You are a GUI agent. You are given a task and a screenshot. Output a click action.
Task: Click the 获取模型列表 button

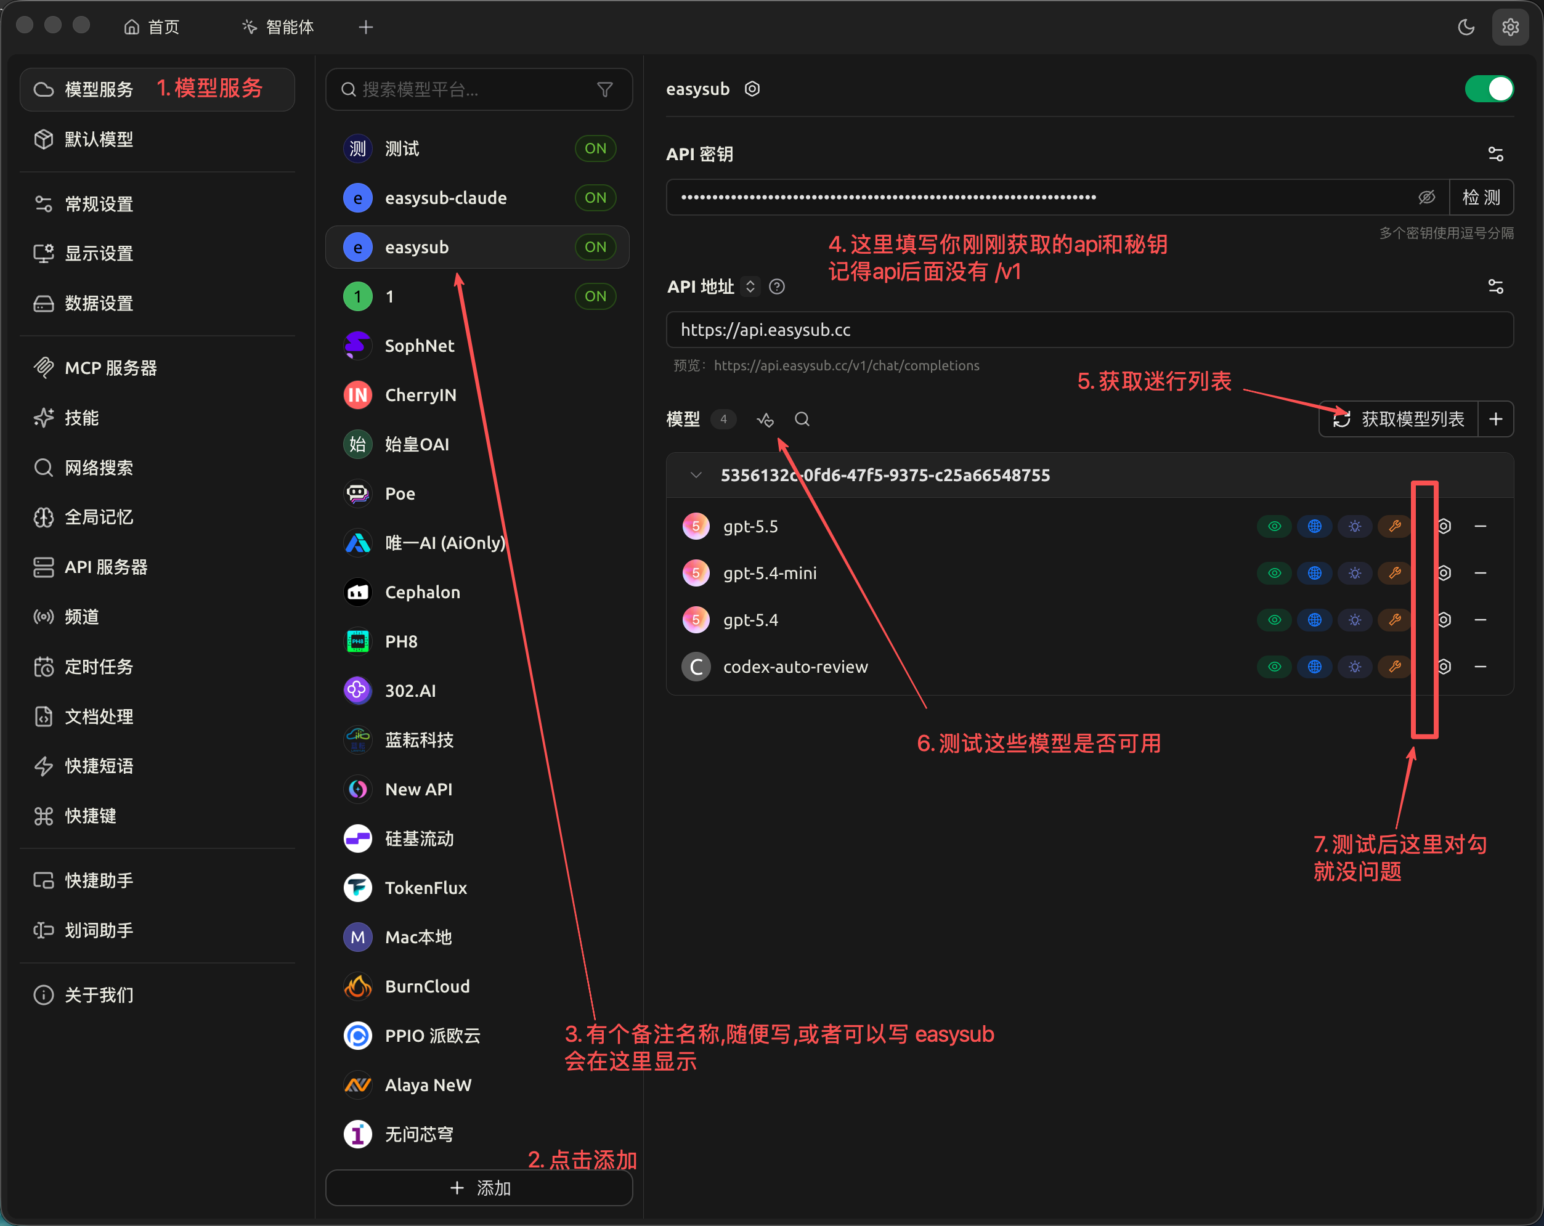click(1399, 420)
